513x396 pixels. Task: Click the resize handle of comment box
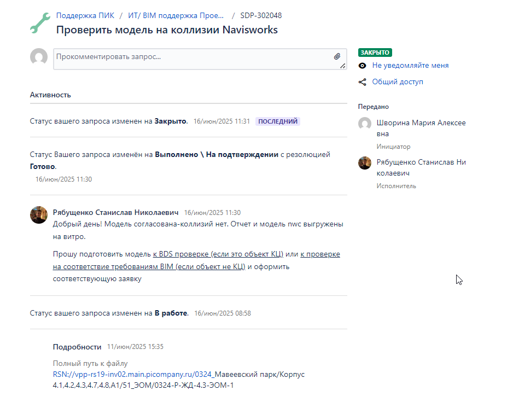[342, 66]
